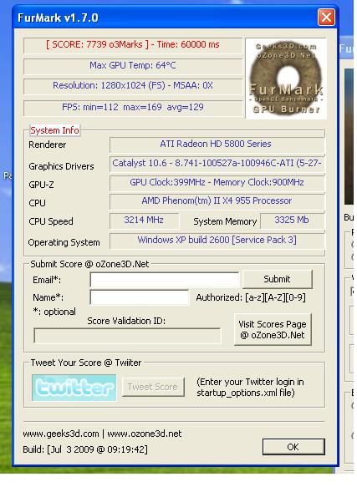Click the FPS min=112 max=169 avg=129 line
This screenshot has width=357, height=487.
pyautogui.click(x=133, y=107)
